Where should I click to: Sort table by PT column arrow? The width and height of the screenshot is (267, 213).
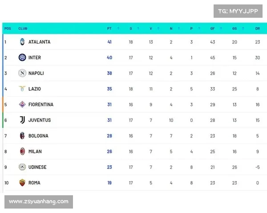(x=118, y=28)
